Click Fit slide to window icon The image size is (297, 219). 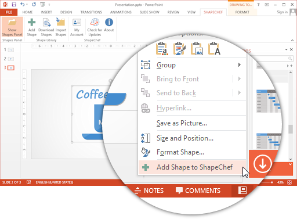coord(289,182)
